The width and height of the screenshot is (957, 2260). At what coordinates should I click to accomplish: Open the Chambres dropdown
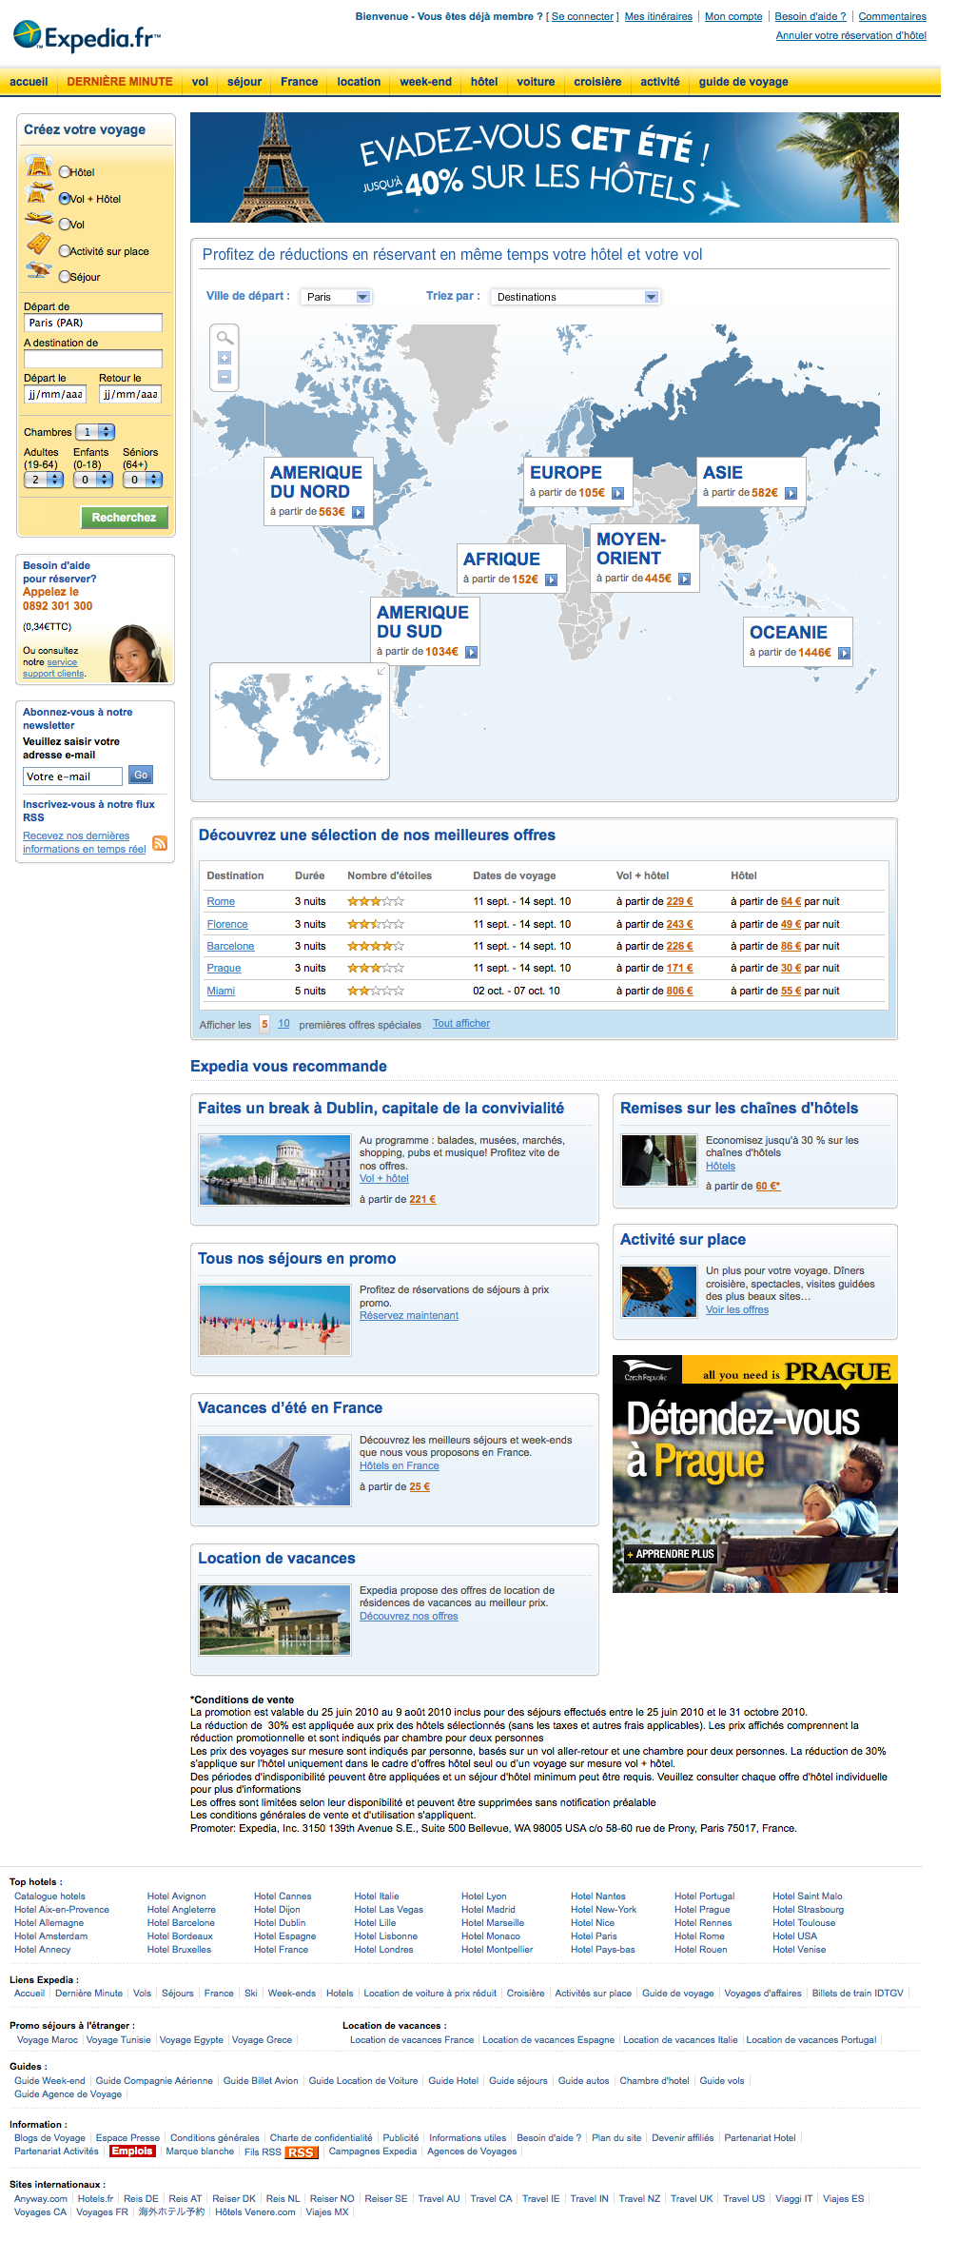click(x=95, y=432)
